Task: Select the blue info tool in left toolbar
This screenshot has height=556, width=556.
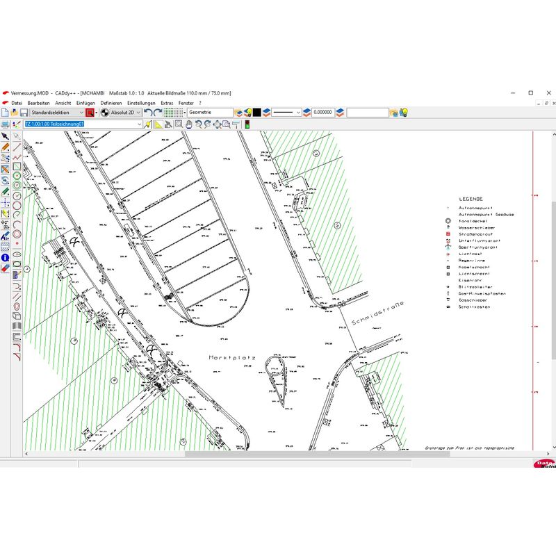Action: [5, 257]
